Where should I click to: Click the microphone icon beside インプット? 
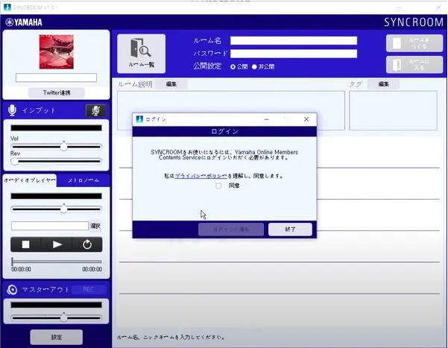12,110
